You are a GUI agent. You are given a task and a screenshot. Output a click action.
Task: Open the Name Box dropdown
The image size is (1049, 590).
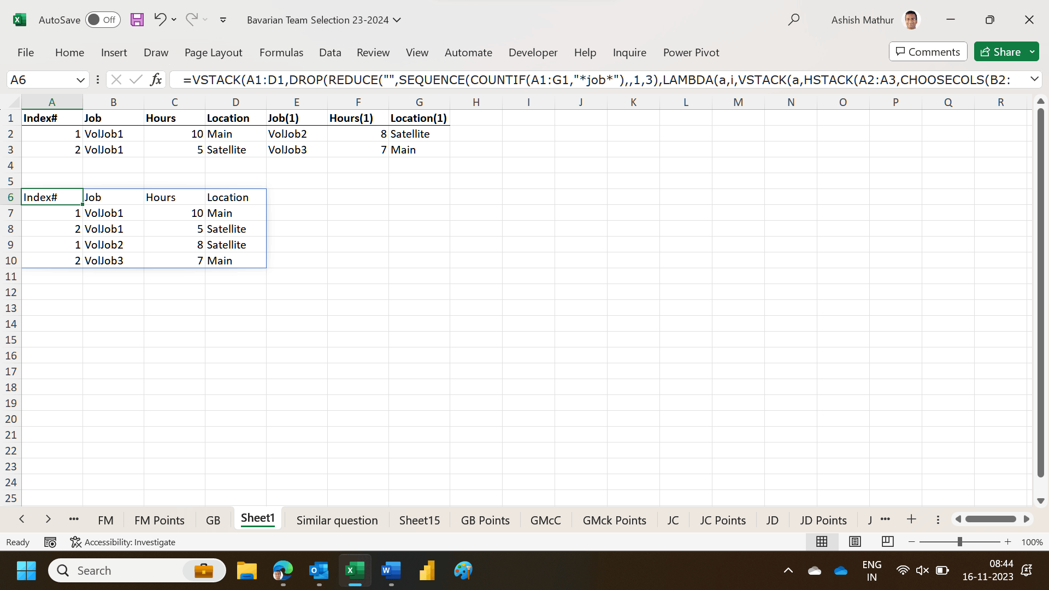coord(81,80)
